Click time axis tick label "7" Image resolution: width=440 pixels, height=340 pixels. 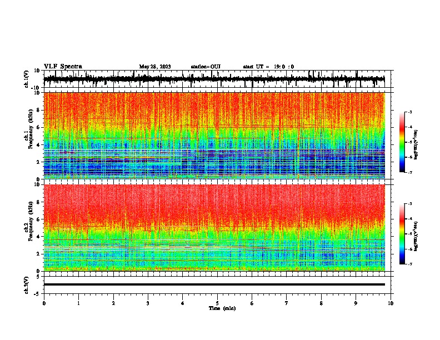[287, 303]
